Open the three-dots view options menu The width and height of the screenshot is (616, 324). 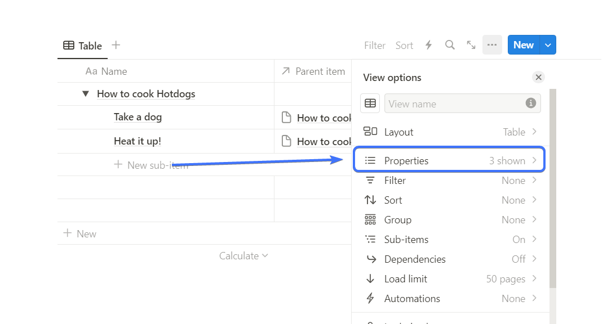492,45
